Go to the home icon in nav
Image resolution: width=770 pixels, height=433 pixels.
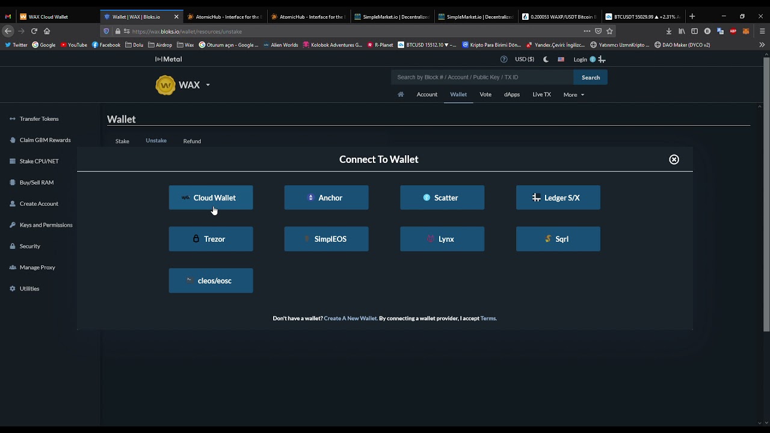(x=401, y=94)
